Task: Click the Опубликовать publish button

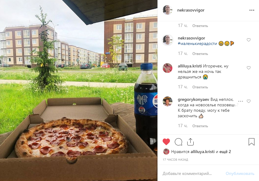Action: (240, 174)
